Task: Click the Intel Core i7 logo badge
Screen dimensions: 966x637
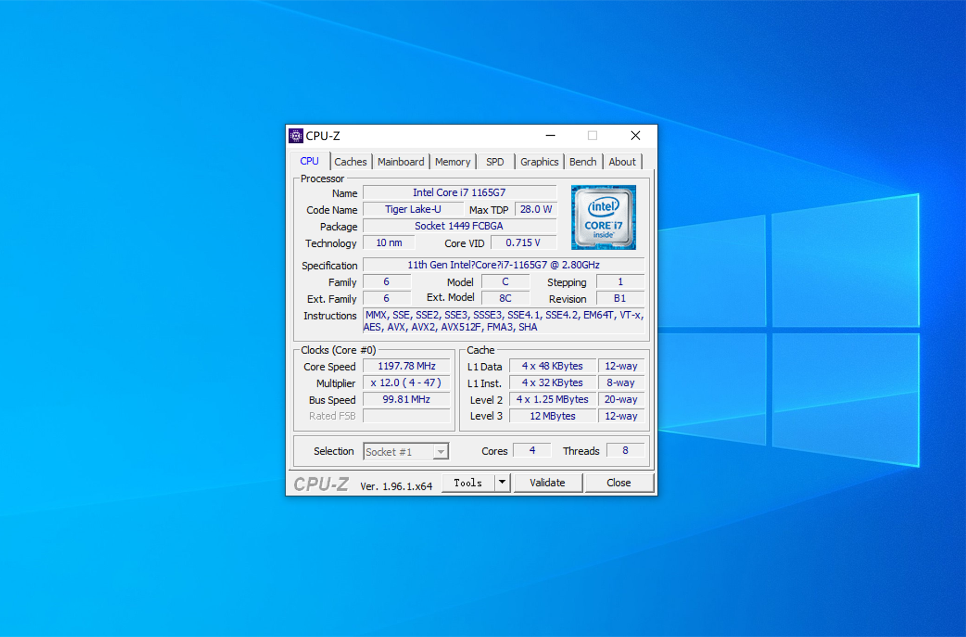Action: tap(603, 217)
